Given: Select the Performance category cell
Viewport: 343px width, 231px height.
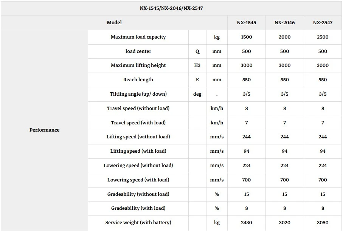Looking at the screenshot, I should click(x=44, y=130).
